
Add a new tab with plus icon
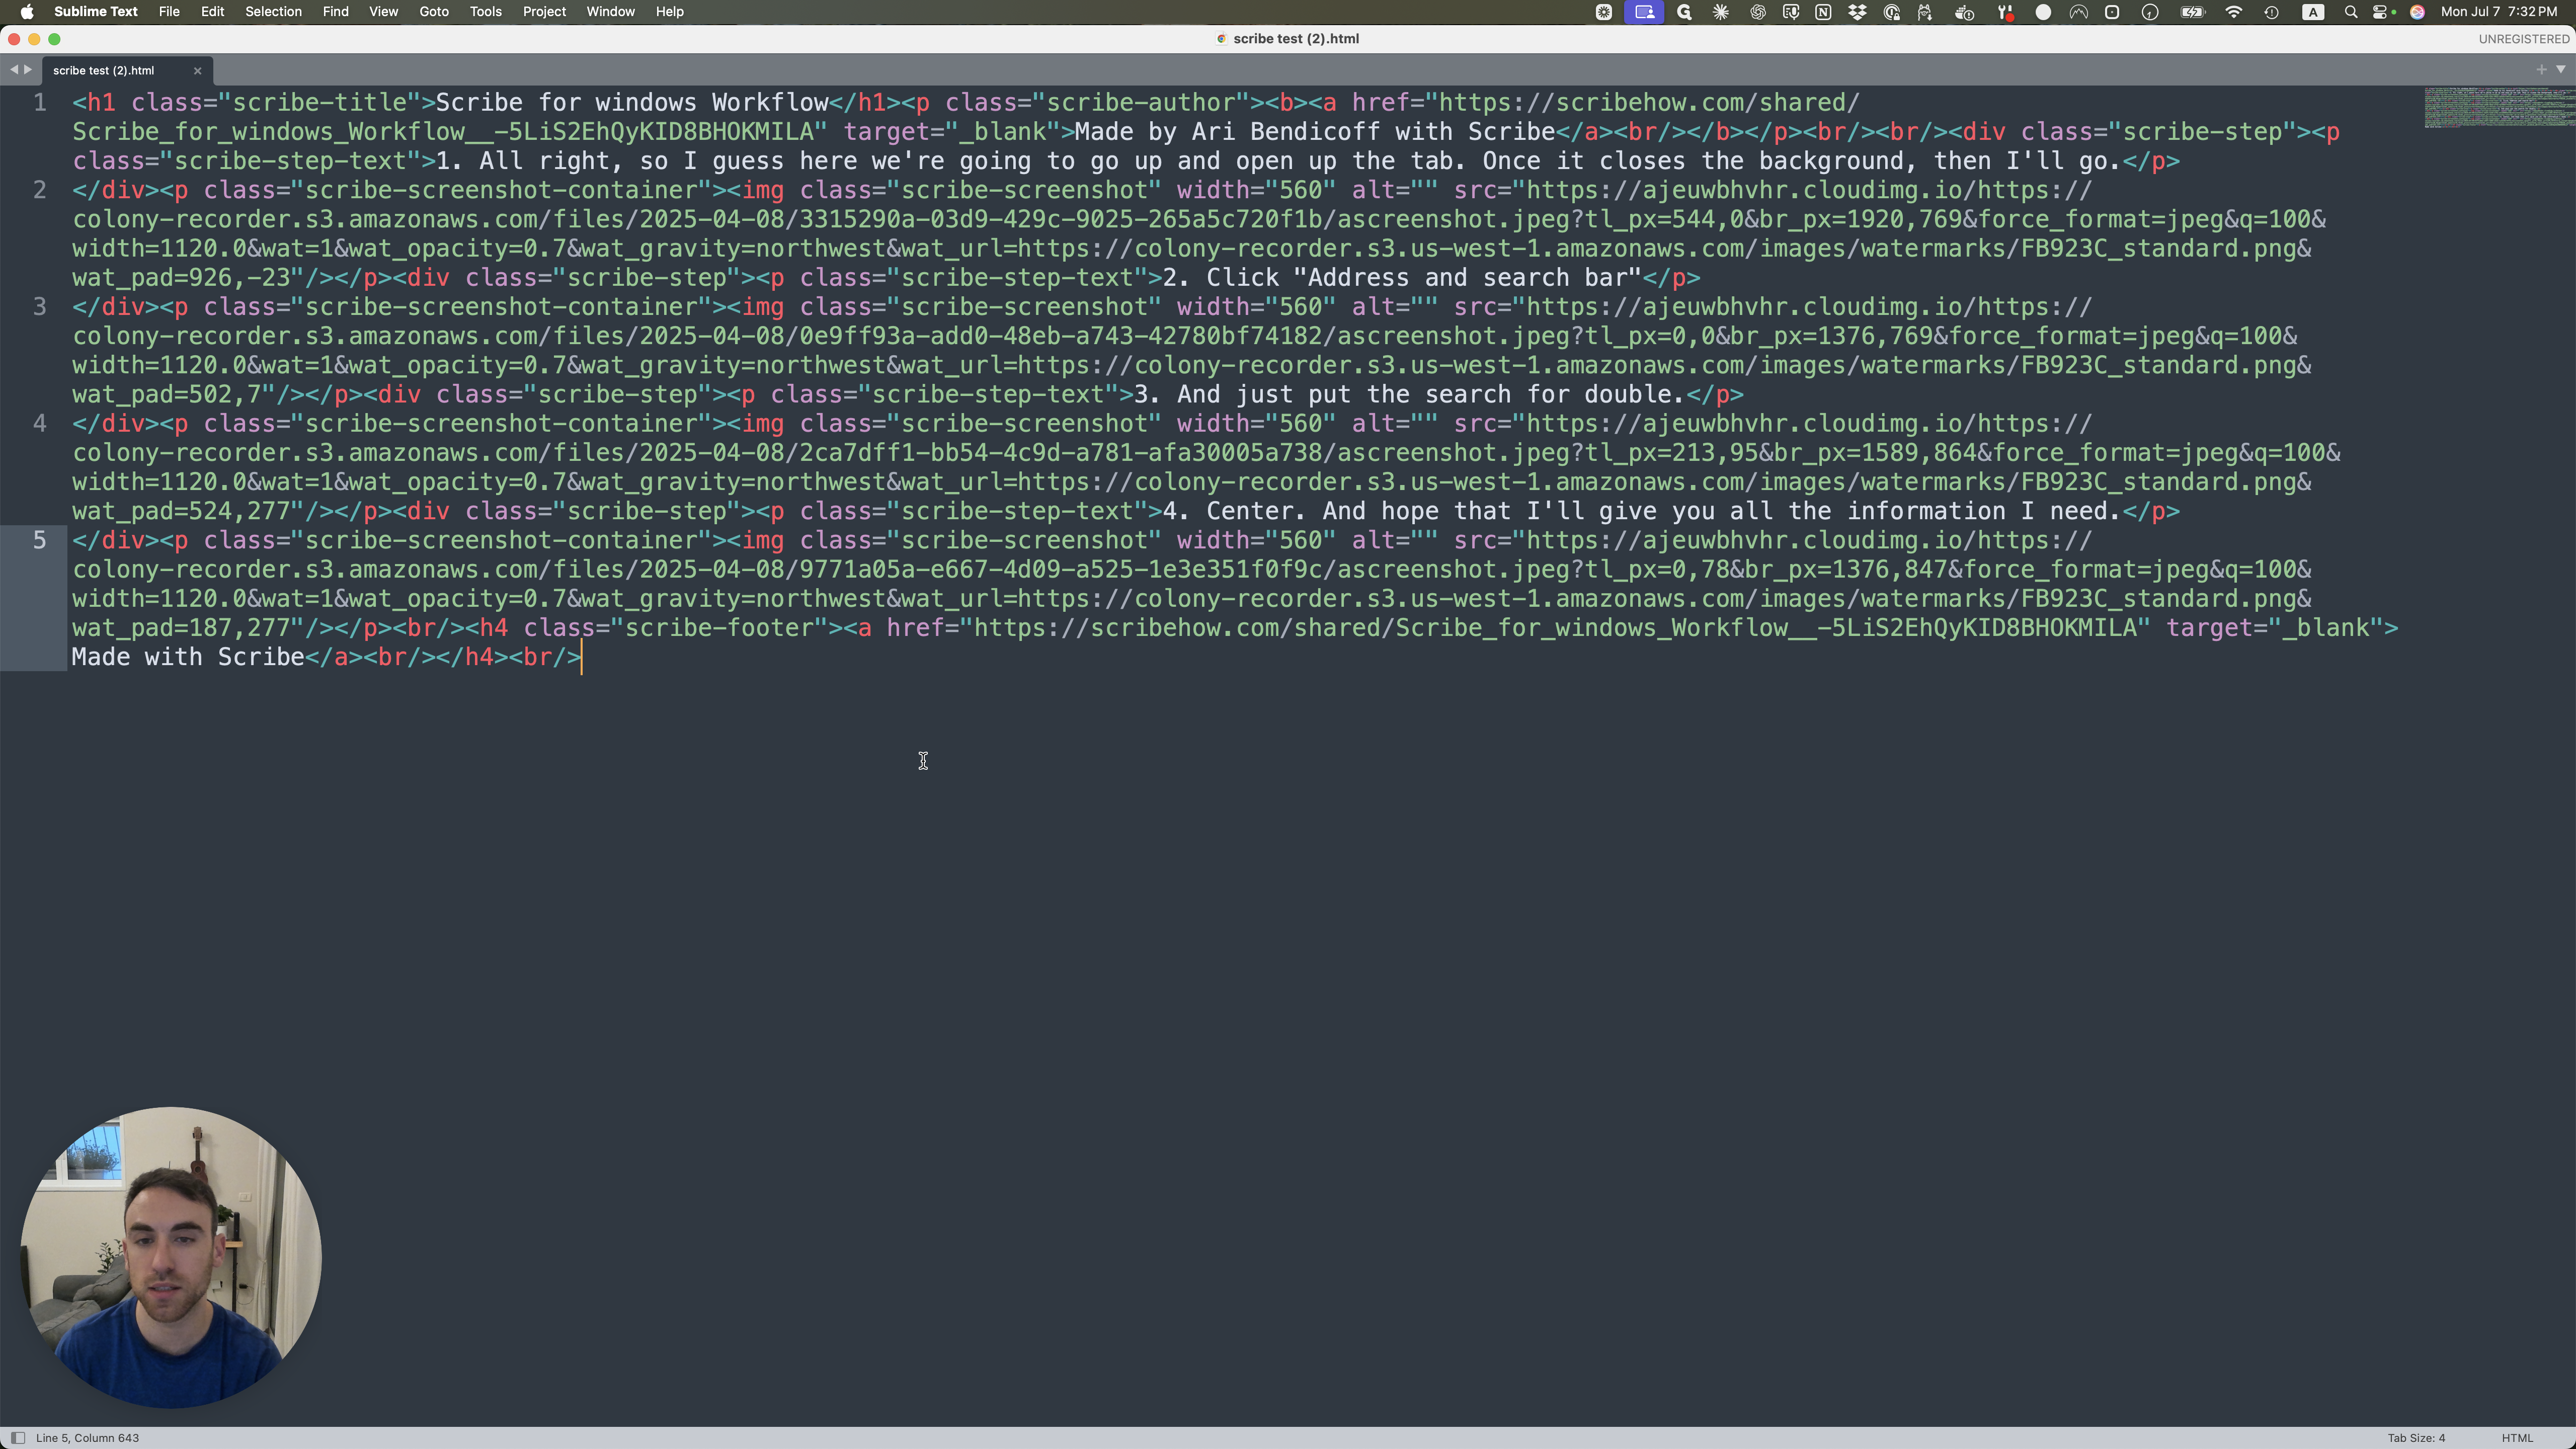coord(2541,70)
